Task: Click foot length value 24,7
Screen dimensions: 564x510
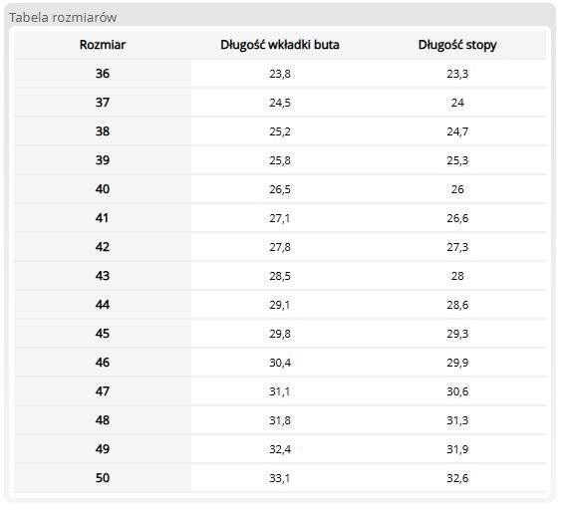Action: [457, 131]
